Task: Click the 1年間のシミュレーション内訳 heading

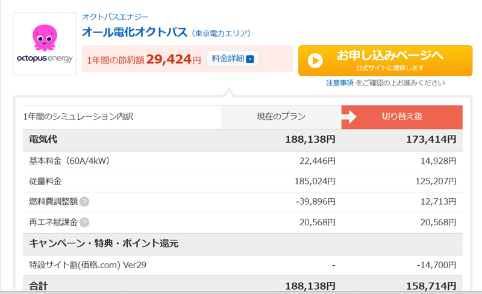Action: [x=78, y=117]
